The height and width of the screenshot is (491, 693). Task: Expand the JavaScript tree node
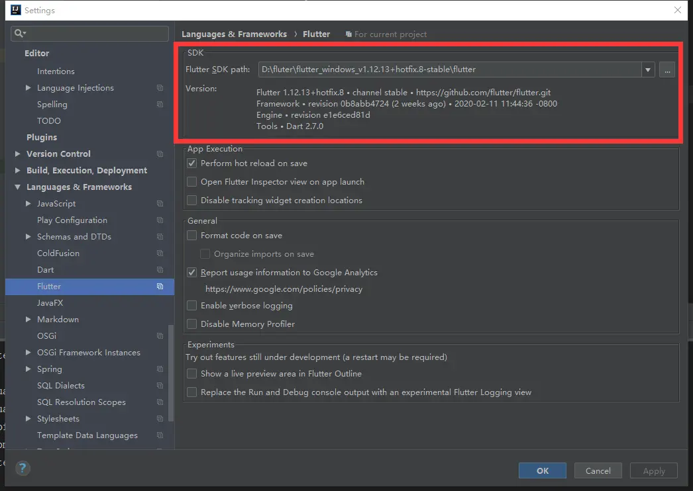[x=28, y=204]
